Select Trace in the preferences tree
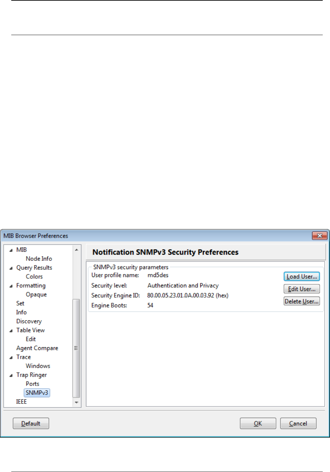Viewport: 330px width, 472px height. click(24, 357)
